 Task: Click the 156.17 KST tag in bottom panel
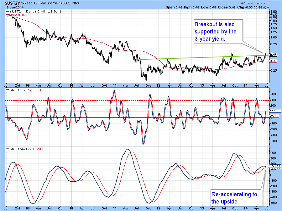pyautogui.click(x=274, y=166)
